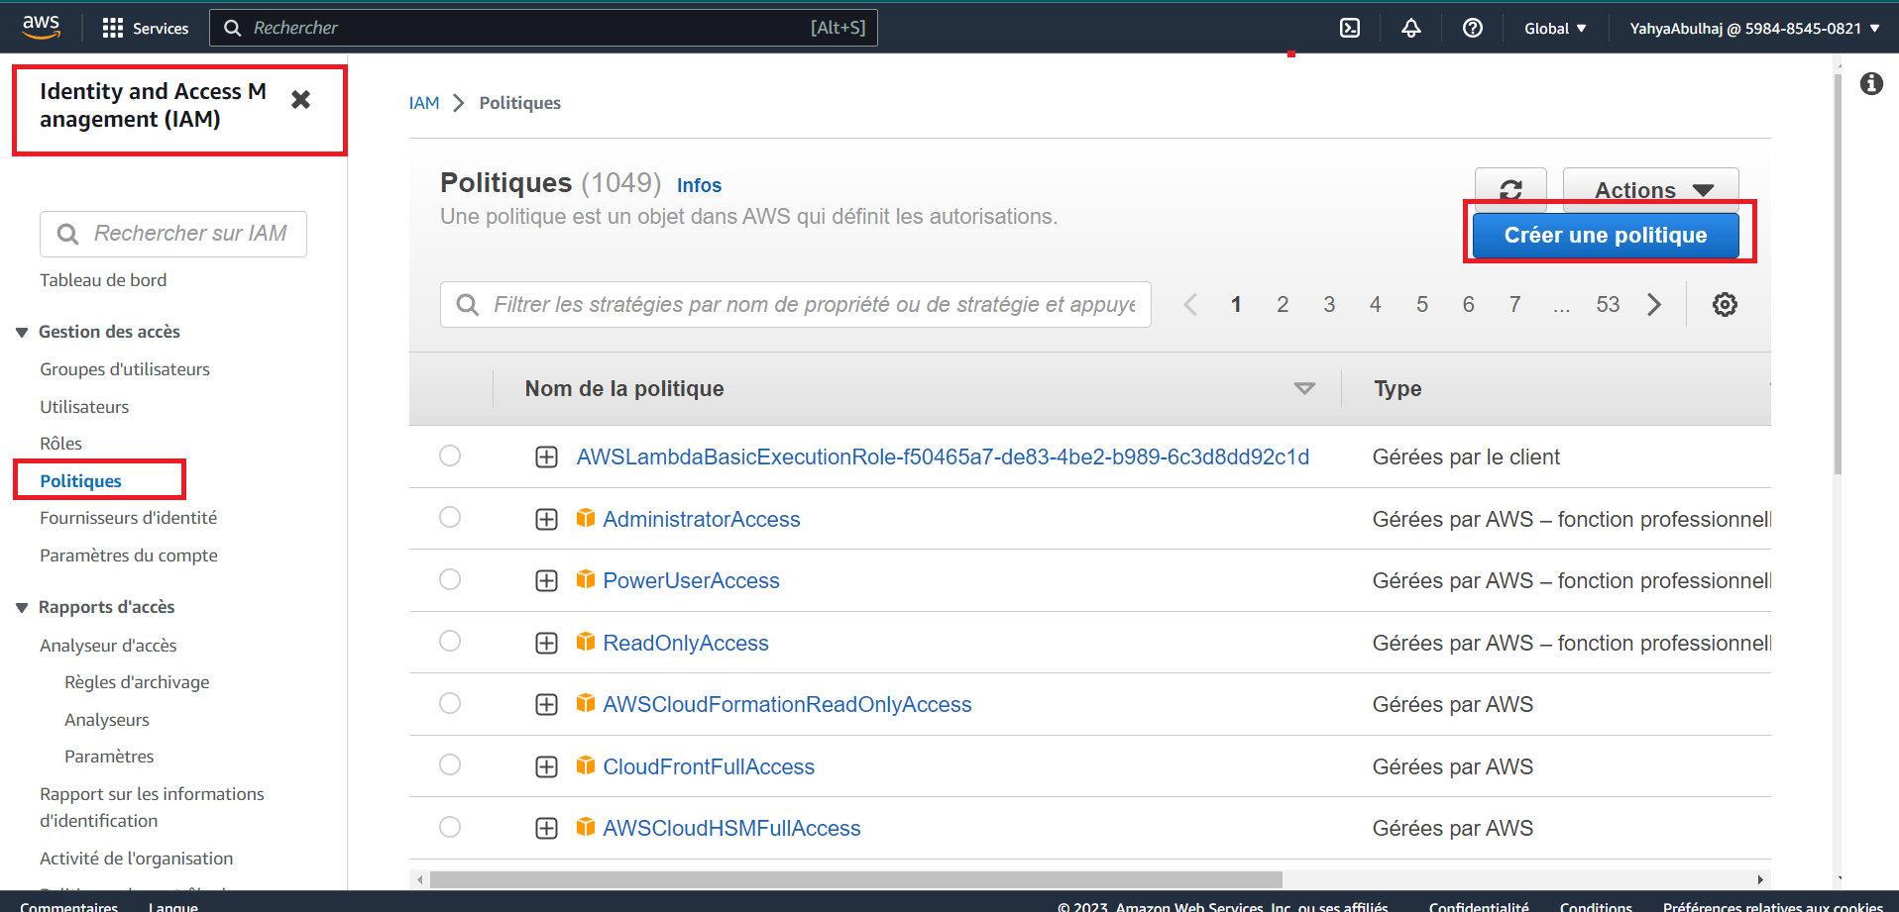Open the Global region dropdown
Image resolution: width=1899 pixels, height=912 pixels.
pyautogui.click(x=1555, y=28)
